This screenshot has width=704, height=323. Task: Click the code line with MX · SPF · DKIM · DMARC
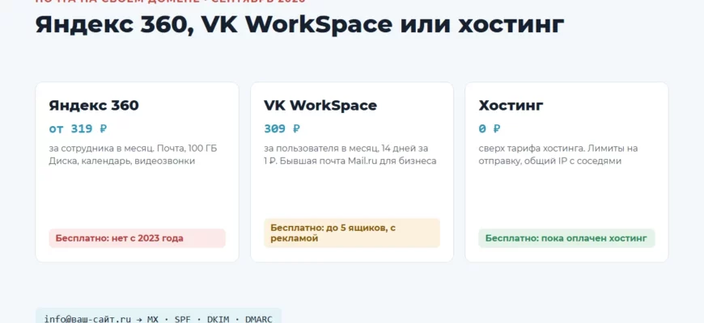pyautogui.click(x=159, y=317)
